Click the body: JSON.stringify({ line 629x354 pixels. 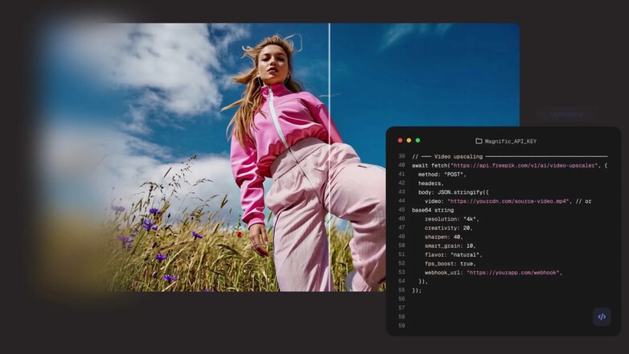coord(454,192)
